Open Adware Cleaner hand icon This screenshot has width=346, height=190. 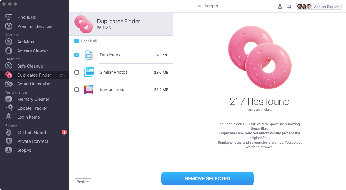(9, 51)
